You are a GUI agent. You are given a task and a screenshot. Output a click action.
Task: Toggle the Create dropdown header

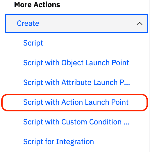pyautogui.click(x=76, y=23)
